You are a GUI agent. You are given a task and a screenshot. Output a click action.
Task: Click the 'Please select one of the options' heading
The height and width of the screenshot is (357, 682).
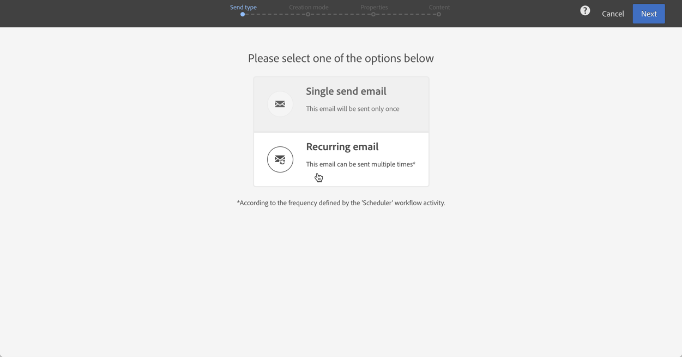(x=341, y=58)
